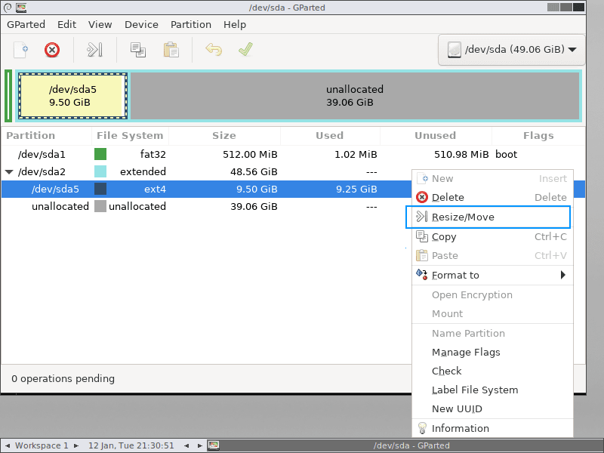Open the Partition menu
This screenshot has width=604, height=453.
click(x=190, y=24)
